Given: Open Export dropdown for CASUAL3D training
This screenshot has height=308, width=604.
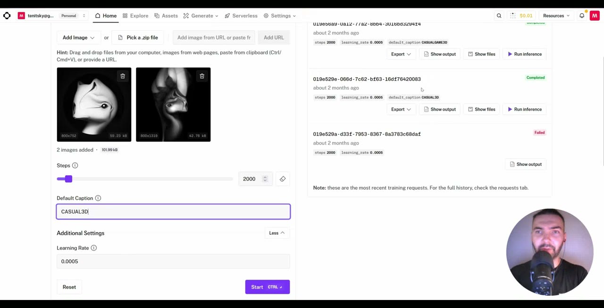Looking at the screenshot, I should [401, 109].
